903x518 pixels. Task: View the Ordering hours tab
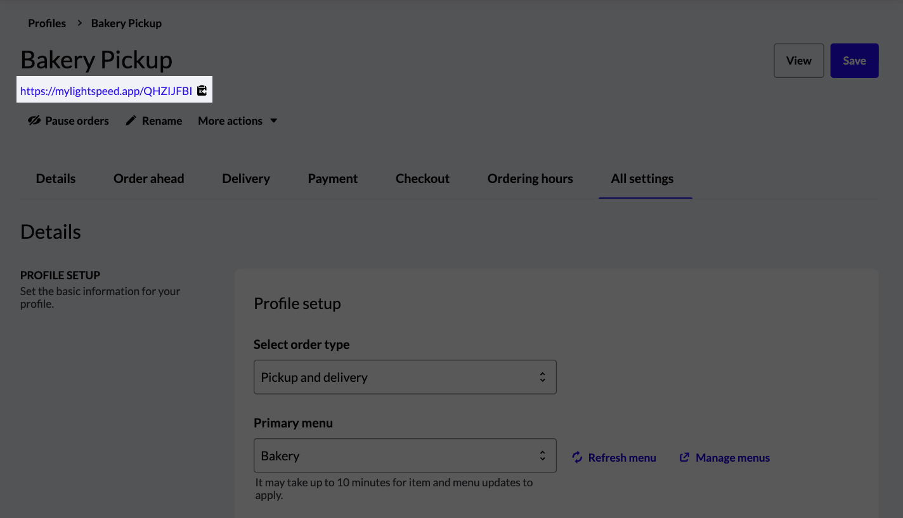coord(530,179)
